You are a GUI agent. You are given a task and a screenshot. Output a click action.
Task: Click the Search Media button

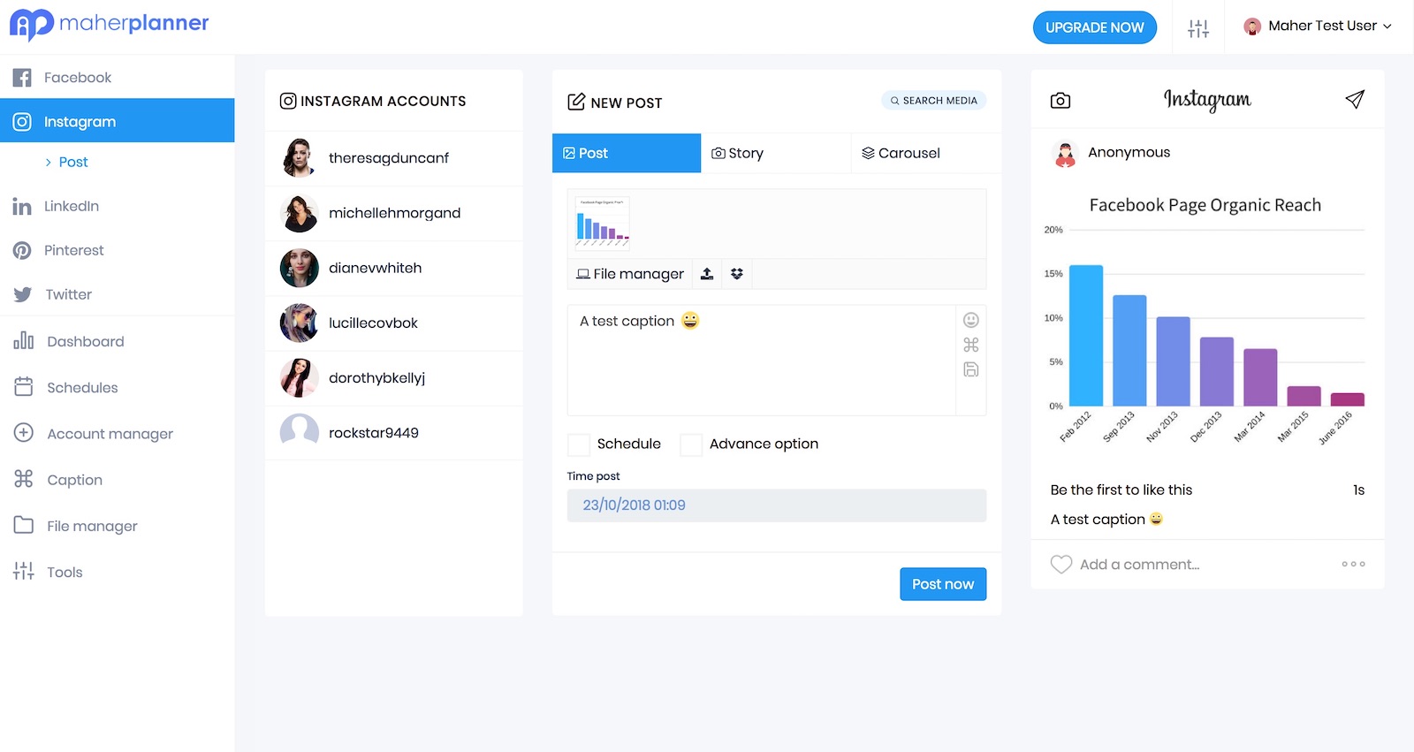pyautogui.click(x=934, y=101)
